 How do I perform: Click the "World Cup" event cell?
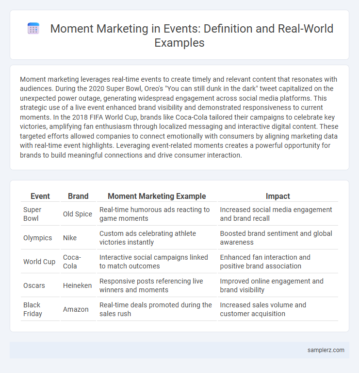coord(40,262)
